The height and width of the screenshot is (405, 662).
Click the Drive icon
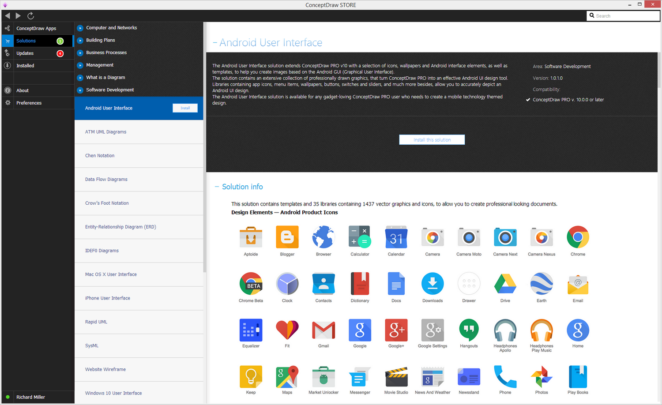(x=505, y=284)
